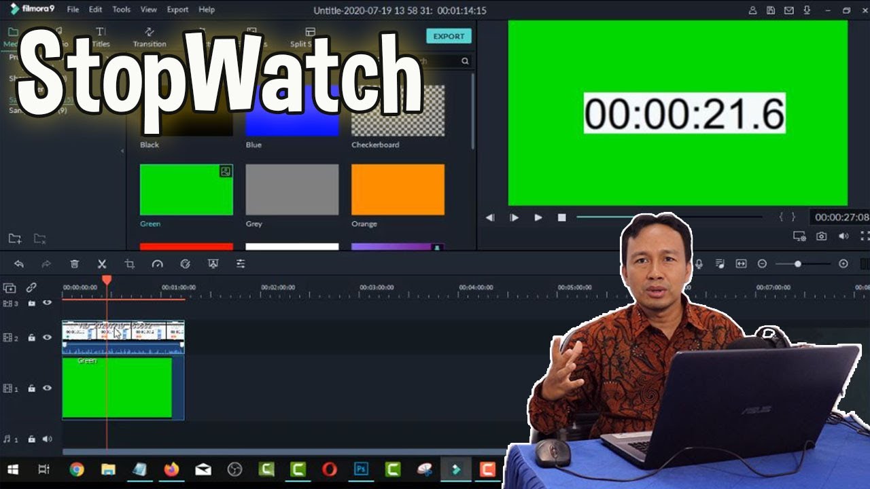Split the clip using scissors icon

(102, 264)
